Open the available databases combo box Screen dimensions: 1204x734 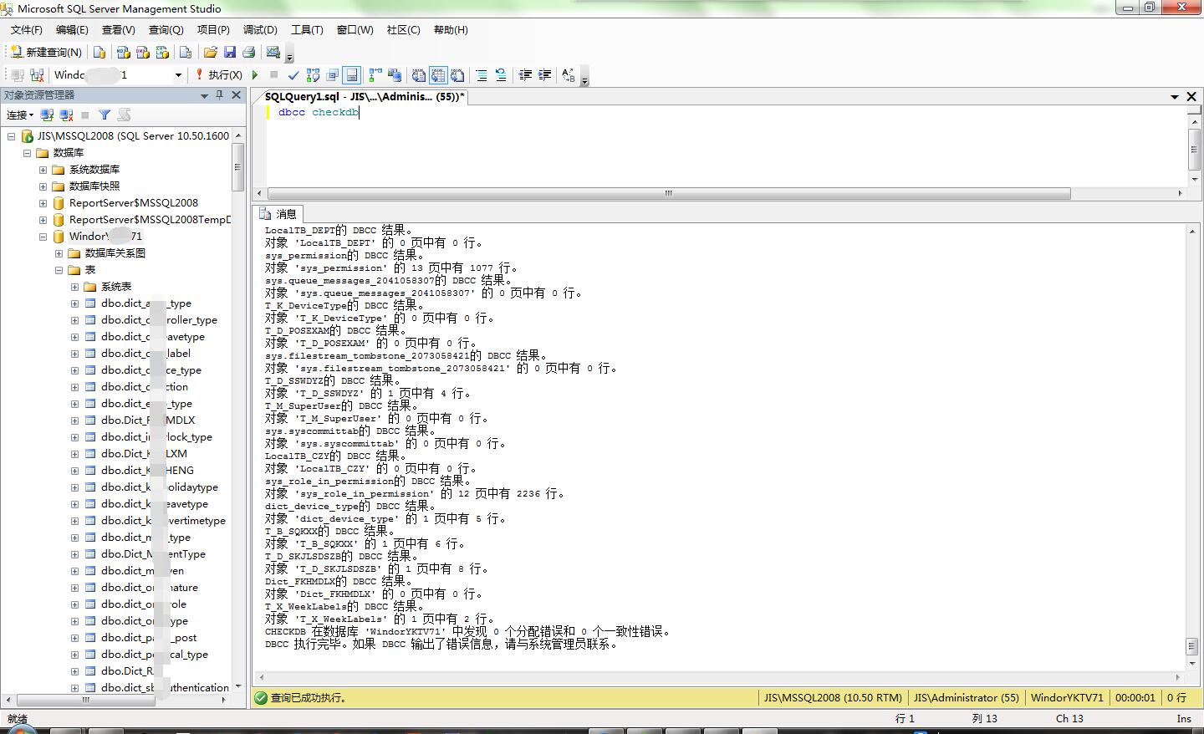(118, 75)
